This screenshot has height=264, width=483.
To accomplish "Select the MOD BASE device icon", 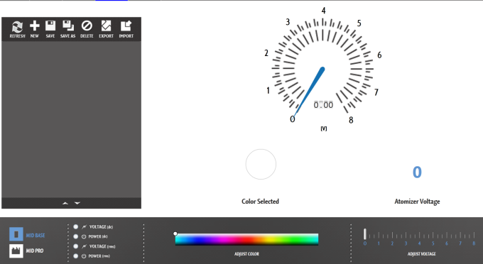I will point(16,234).
